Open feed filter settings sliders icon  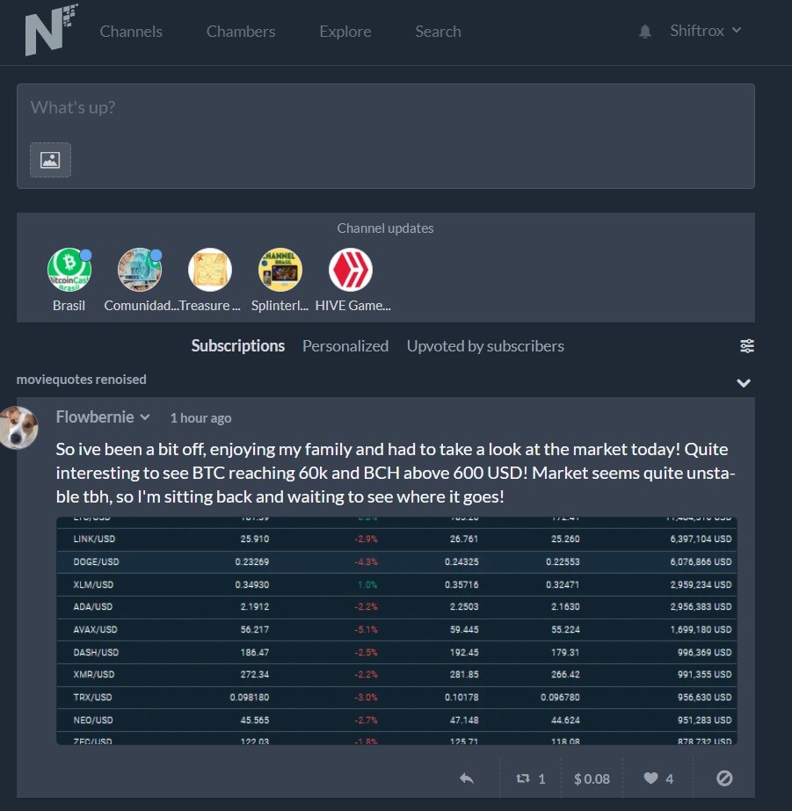[746, 345]
